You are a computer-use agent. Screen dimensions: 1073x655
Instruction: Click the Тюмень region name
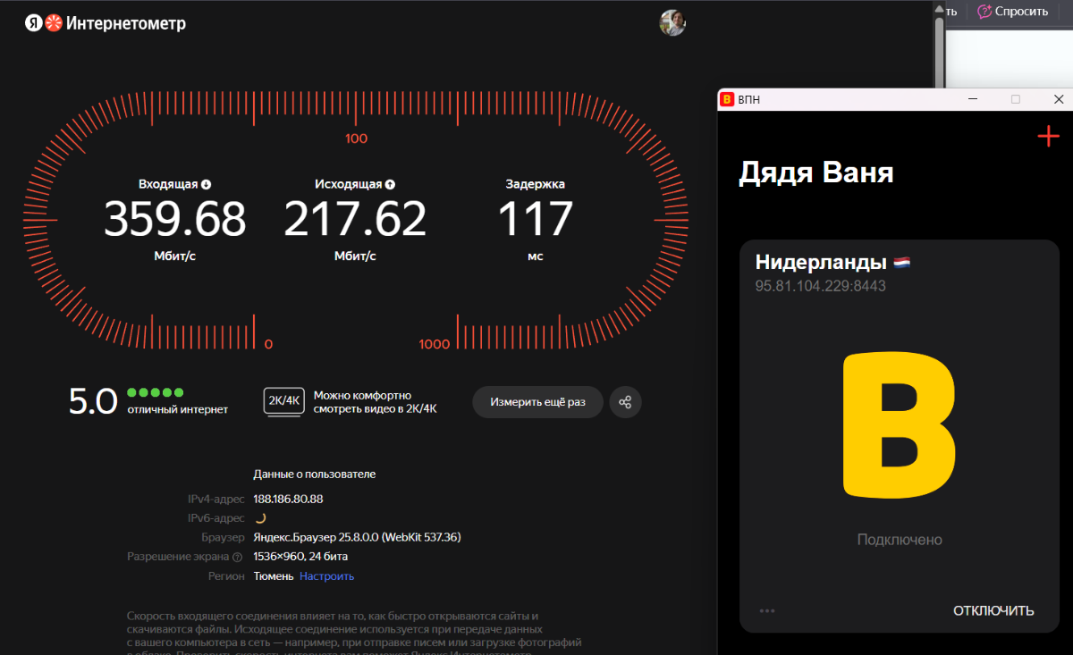point(274,576)
